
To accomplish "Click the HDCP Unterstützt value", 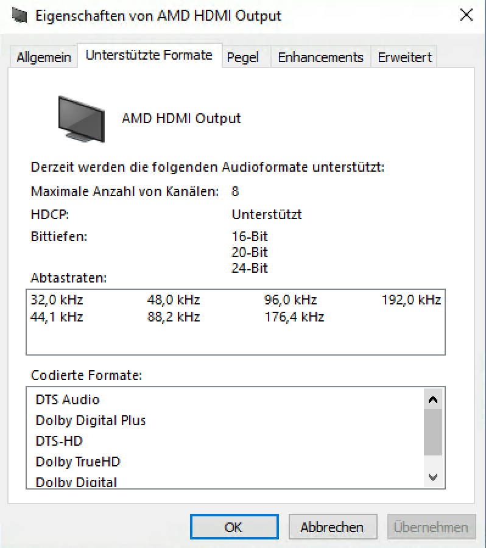I will click(267, 214).
